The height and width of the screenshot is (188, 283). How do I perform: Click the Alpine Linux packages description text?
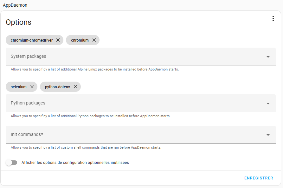coord(95,69)
